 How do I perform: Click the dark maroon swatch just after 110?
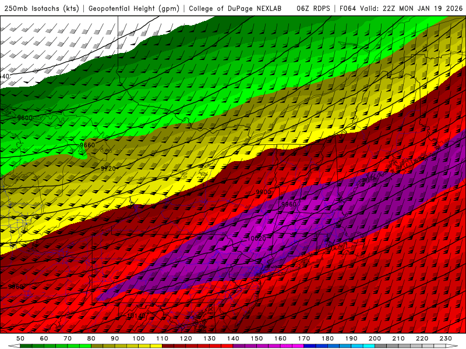click(x=168, y=346)
